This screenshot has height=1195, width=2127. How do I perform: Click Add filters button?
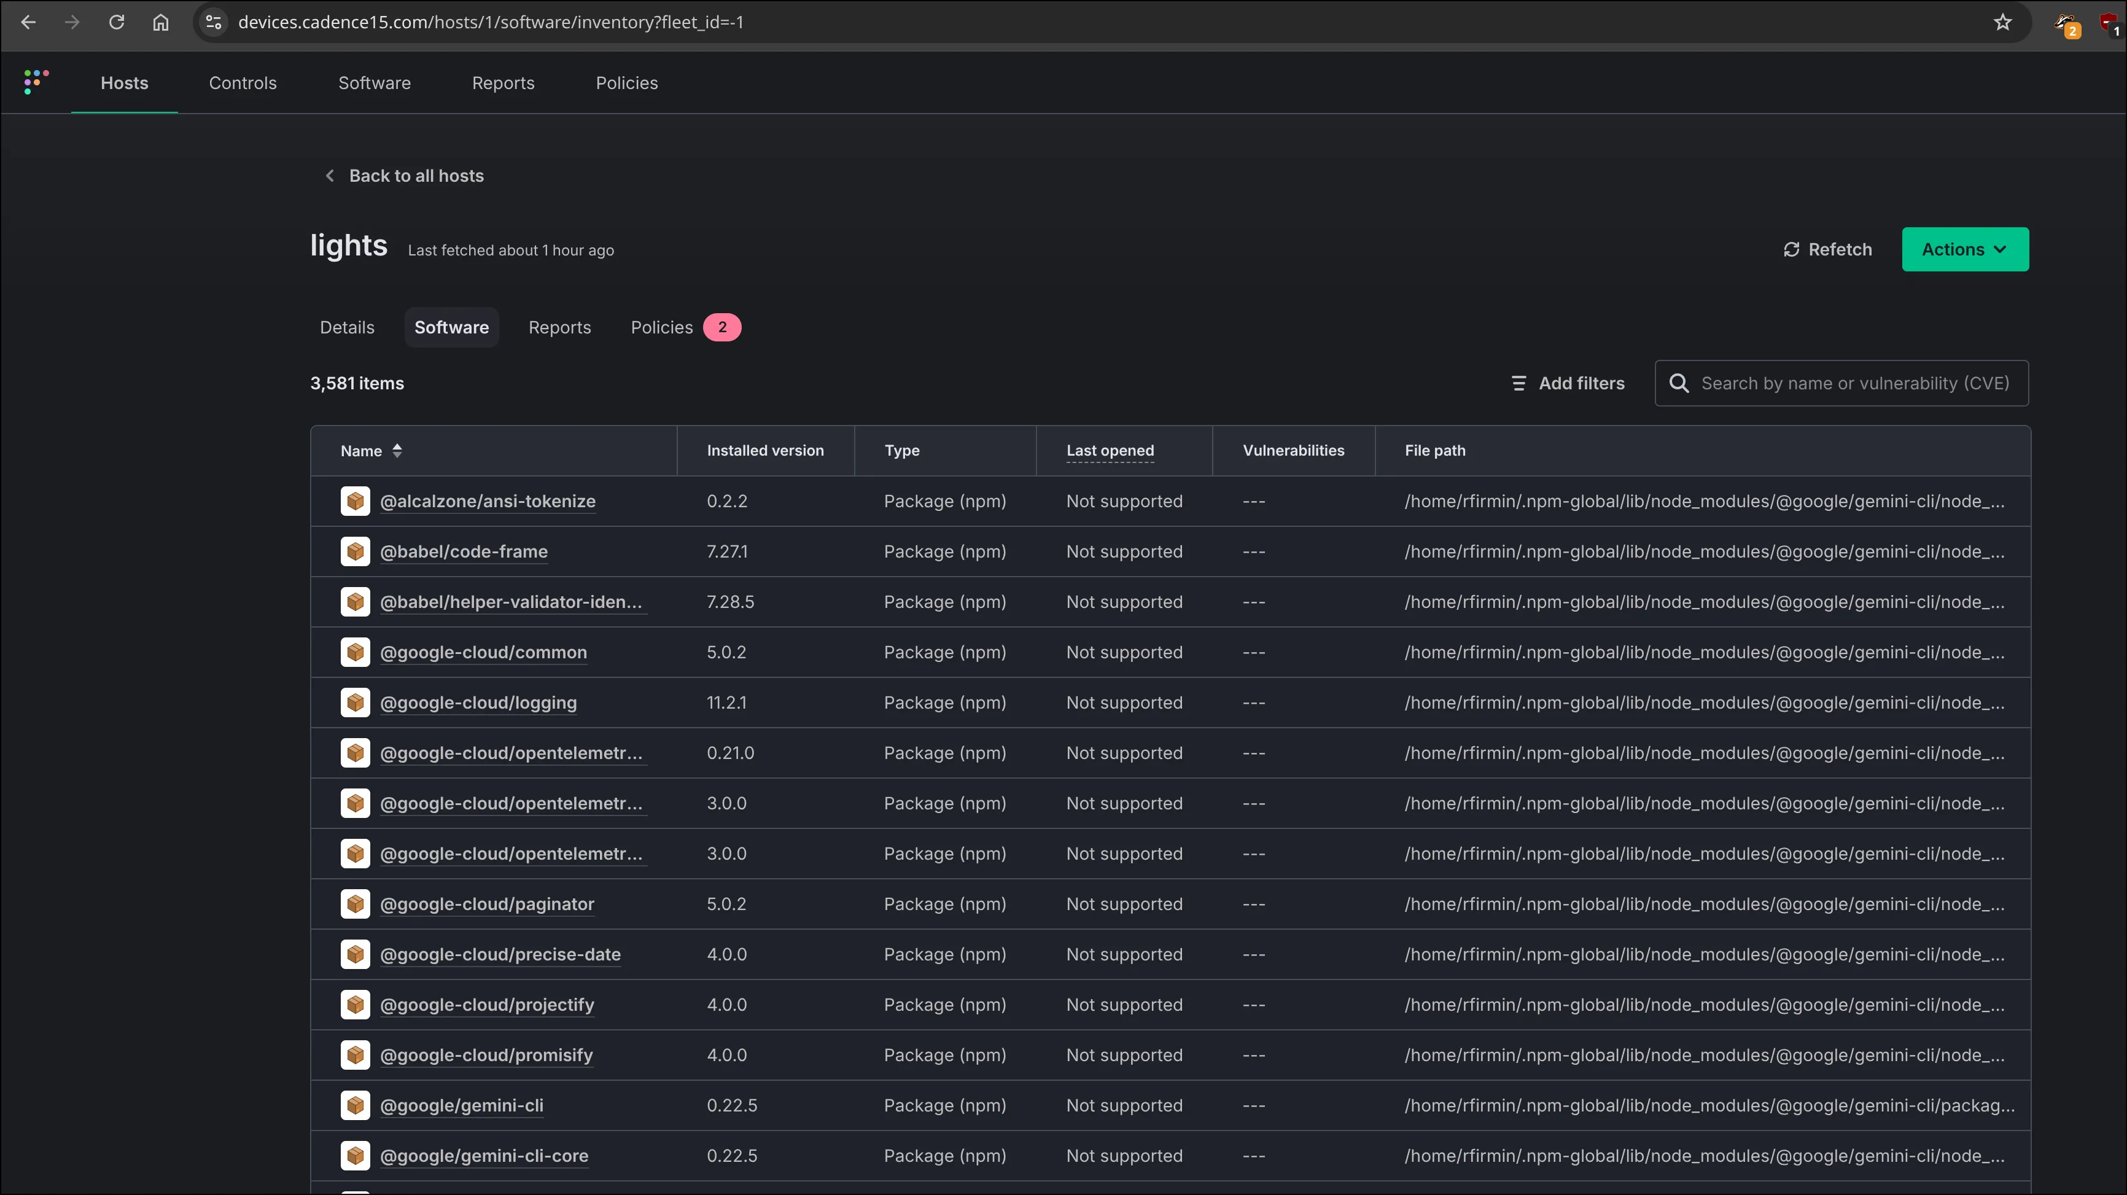(1567, 383)
